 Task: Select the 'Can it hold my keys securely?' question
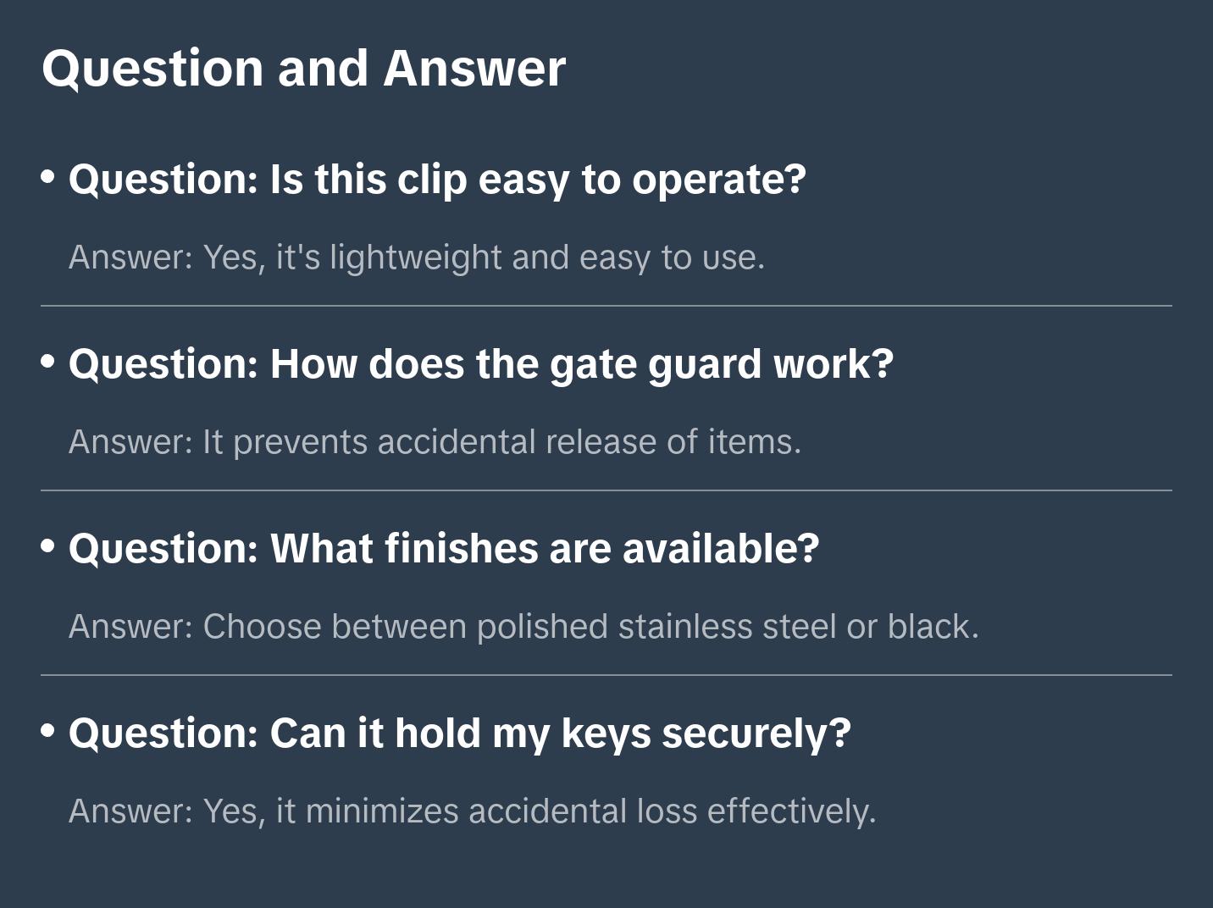(x=459, y=734)
